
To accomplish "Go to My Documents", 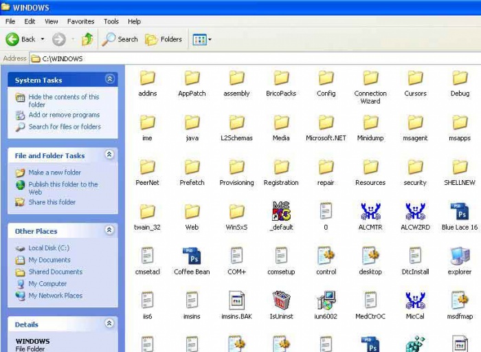I will coord(49,260).
